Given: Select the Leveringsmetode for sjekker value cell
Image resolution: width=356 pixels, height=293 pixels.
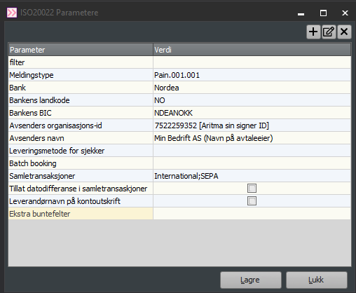Looking at the screenshot, I should tap(252, 151).
